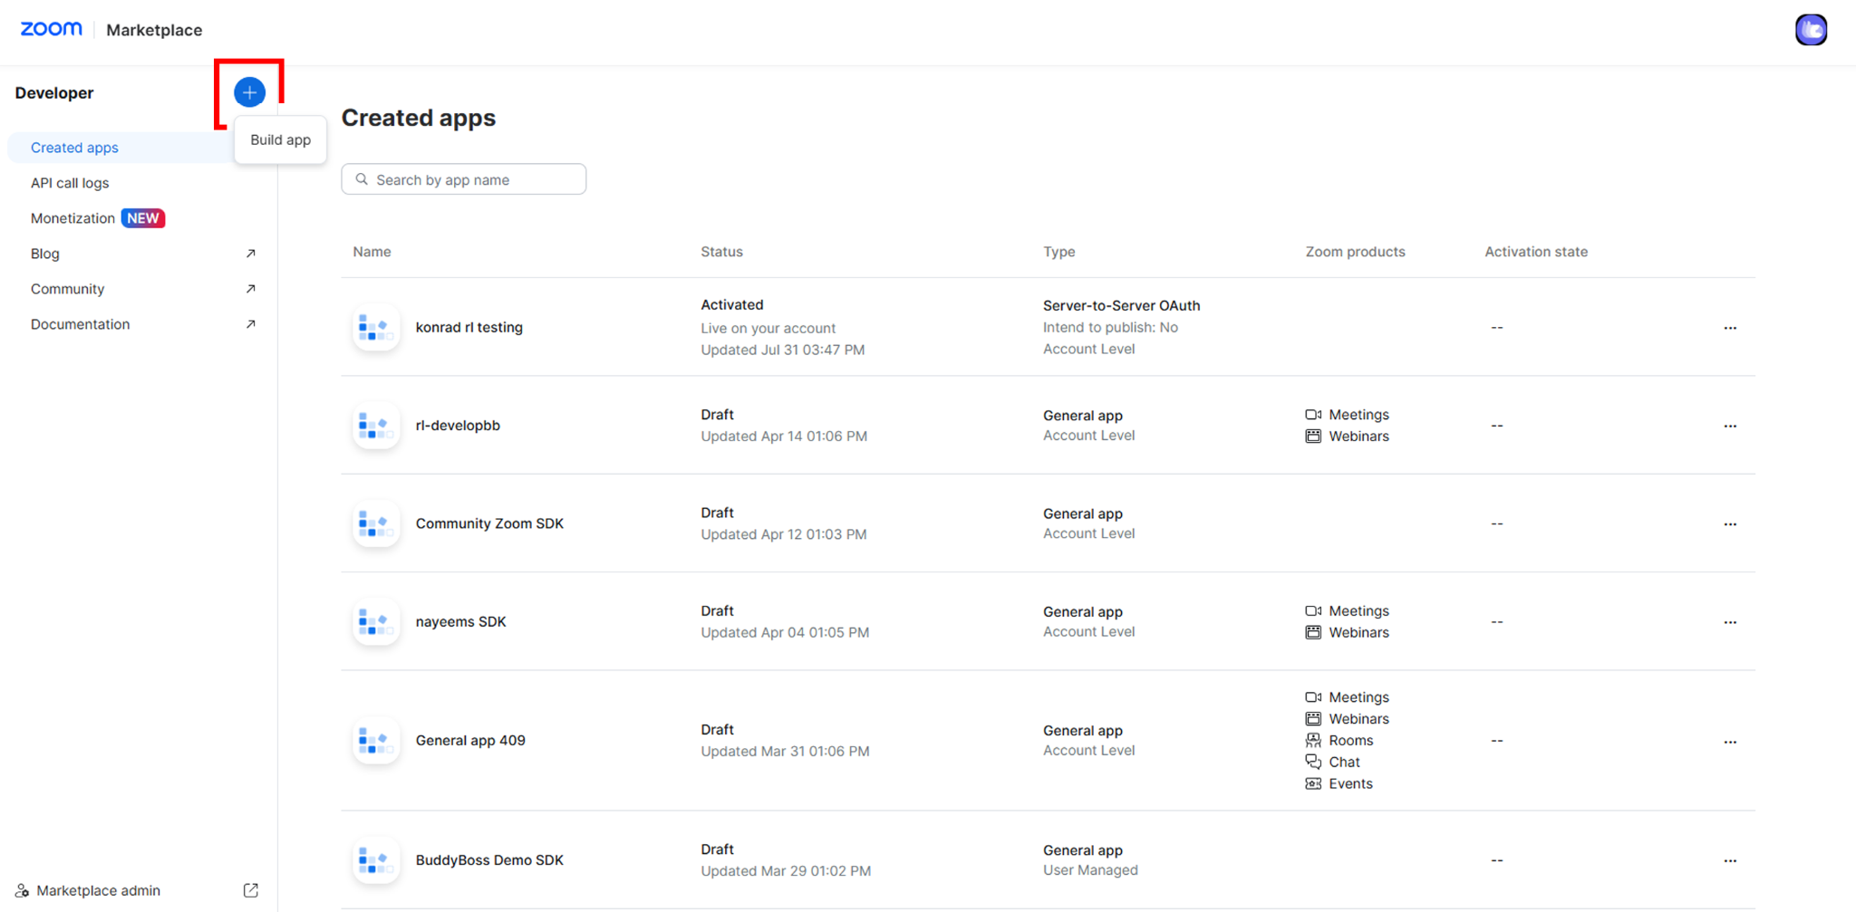
Task: Open API call logs
Action: coord(70,183)
